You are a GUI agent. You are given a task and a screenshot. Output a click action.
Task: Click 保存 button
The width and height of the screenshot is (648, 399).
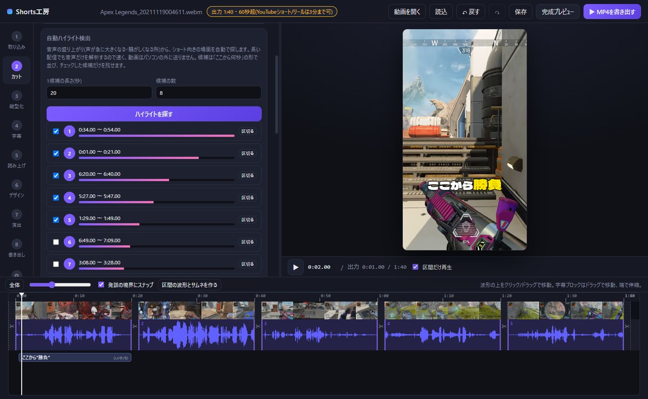(x=521, y=11)
